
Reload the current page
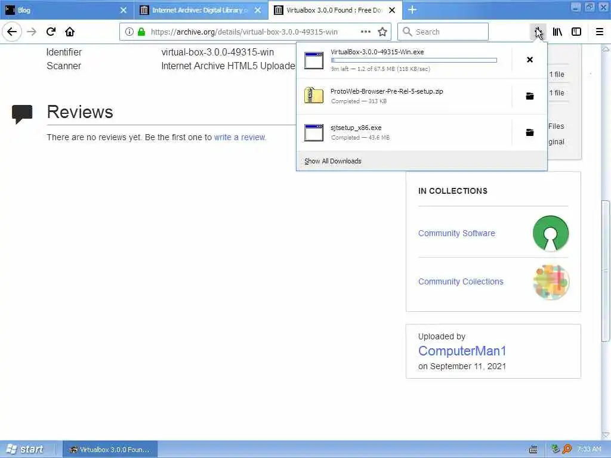click(51, 32)
